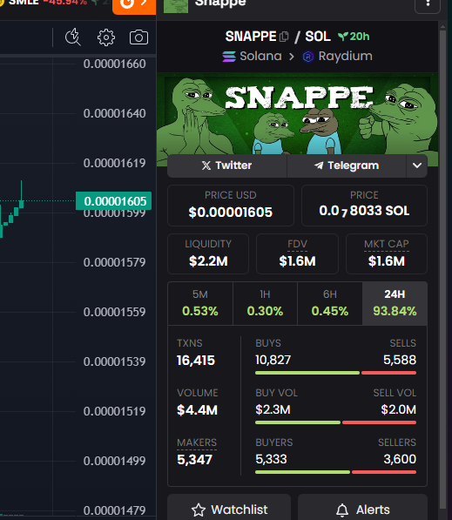The width and height of the screenshot is (452, 520).
Task: Click the TXNS value 16,415
Action: click(x=196, y=361)
